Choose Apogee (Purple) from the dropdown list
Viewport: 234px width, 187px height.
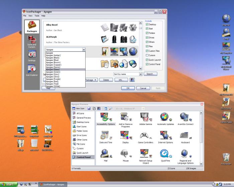click(x=66, y=79)
